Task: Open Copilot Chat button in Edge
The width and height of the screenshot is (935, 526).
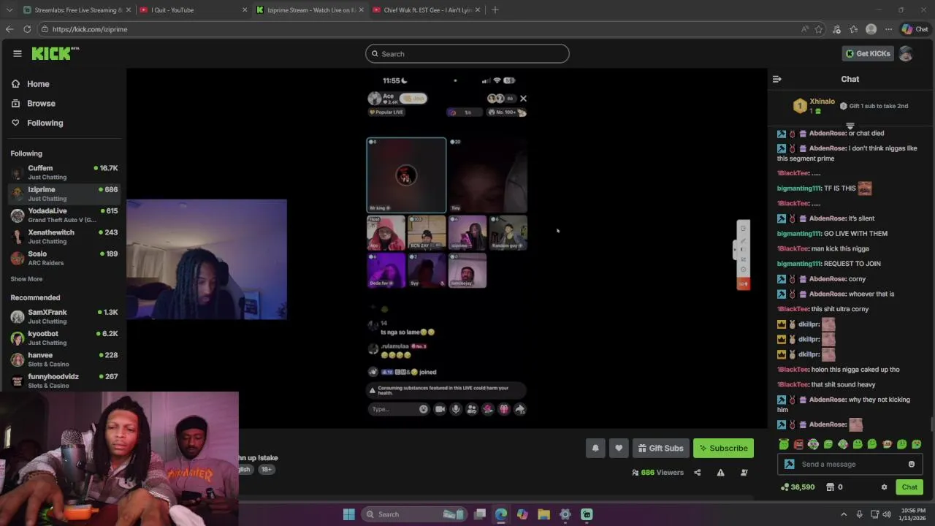Action: (x=915, y=29)
